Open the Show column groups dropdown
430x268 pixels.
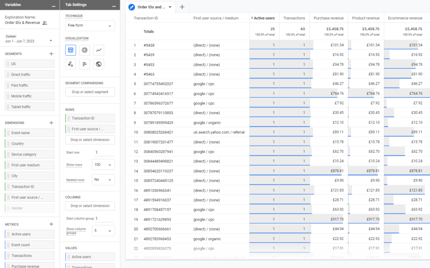[103, 231]
